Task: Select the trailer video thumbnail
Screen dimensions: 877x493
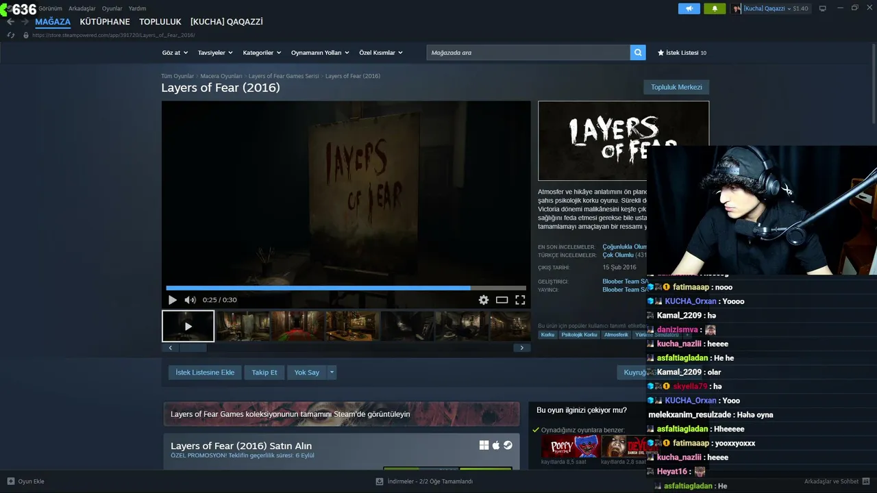Action: 188,326
